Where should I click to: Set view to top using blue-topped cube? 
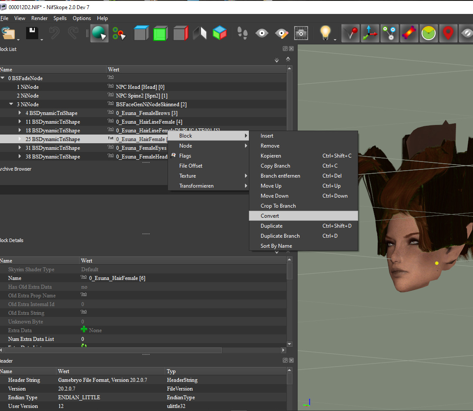pos(141,34)
